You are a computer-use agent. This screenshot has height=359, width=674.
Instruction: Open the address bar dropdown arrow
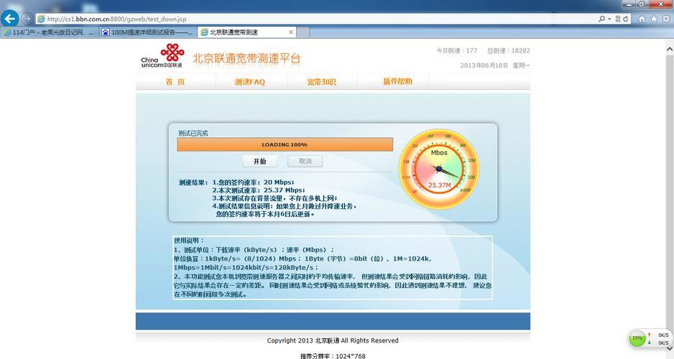609,19
